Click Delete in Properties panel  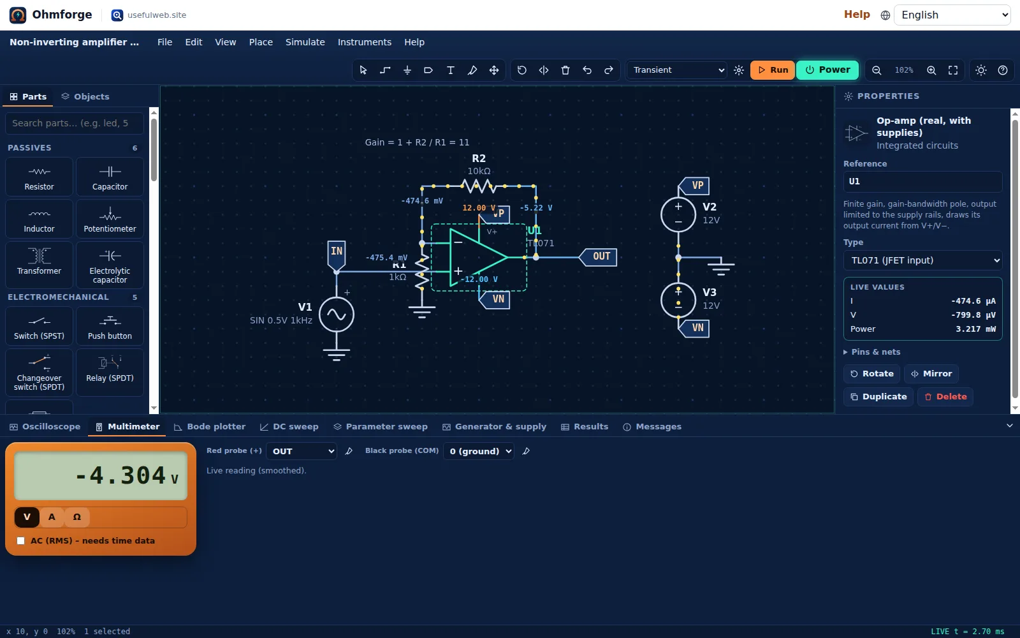[x=945, y=397]
